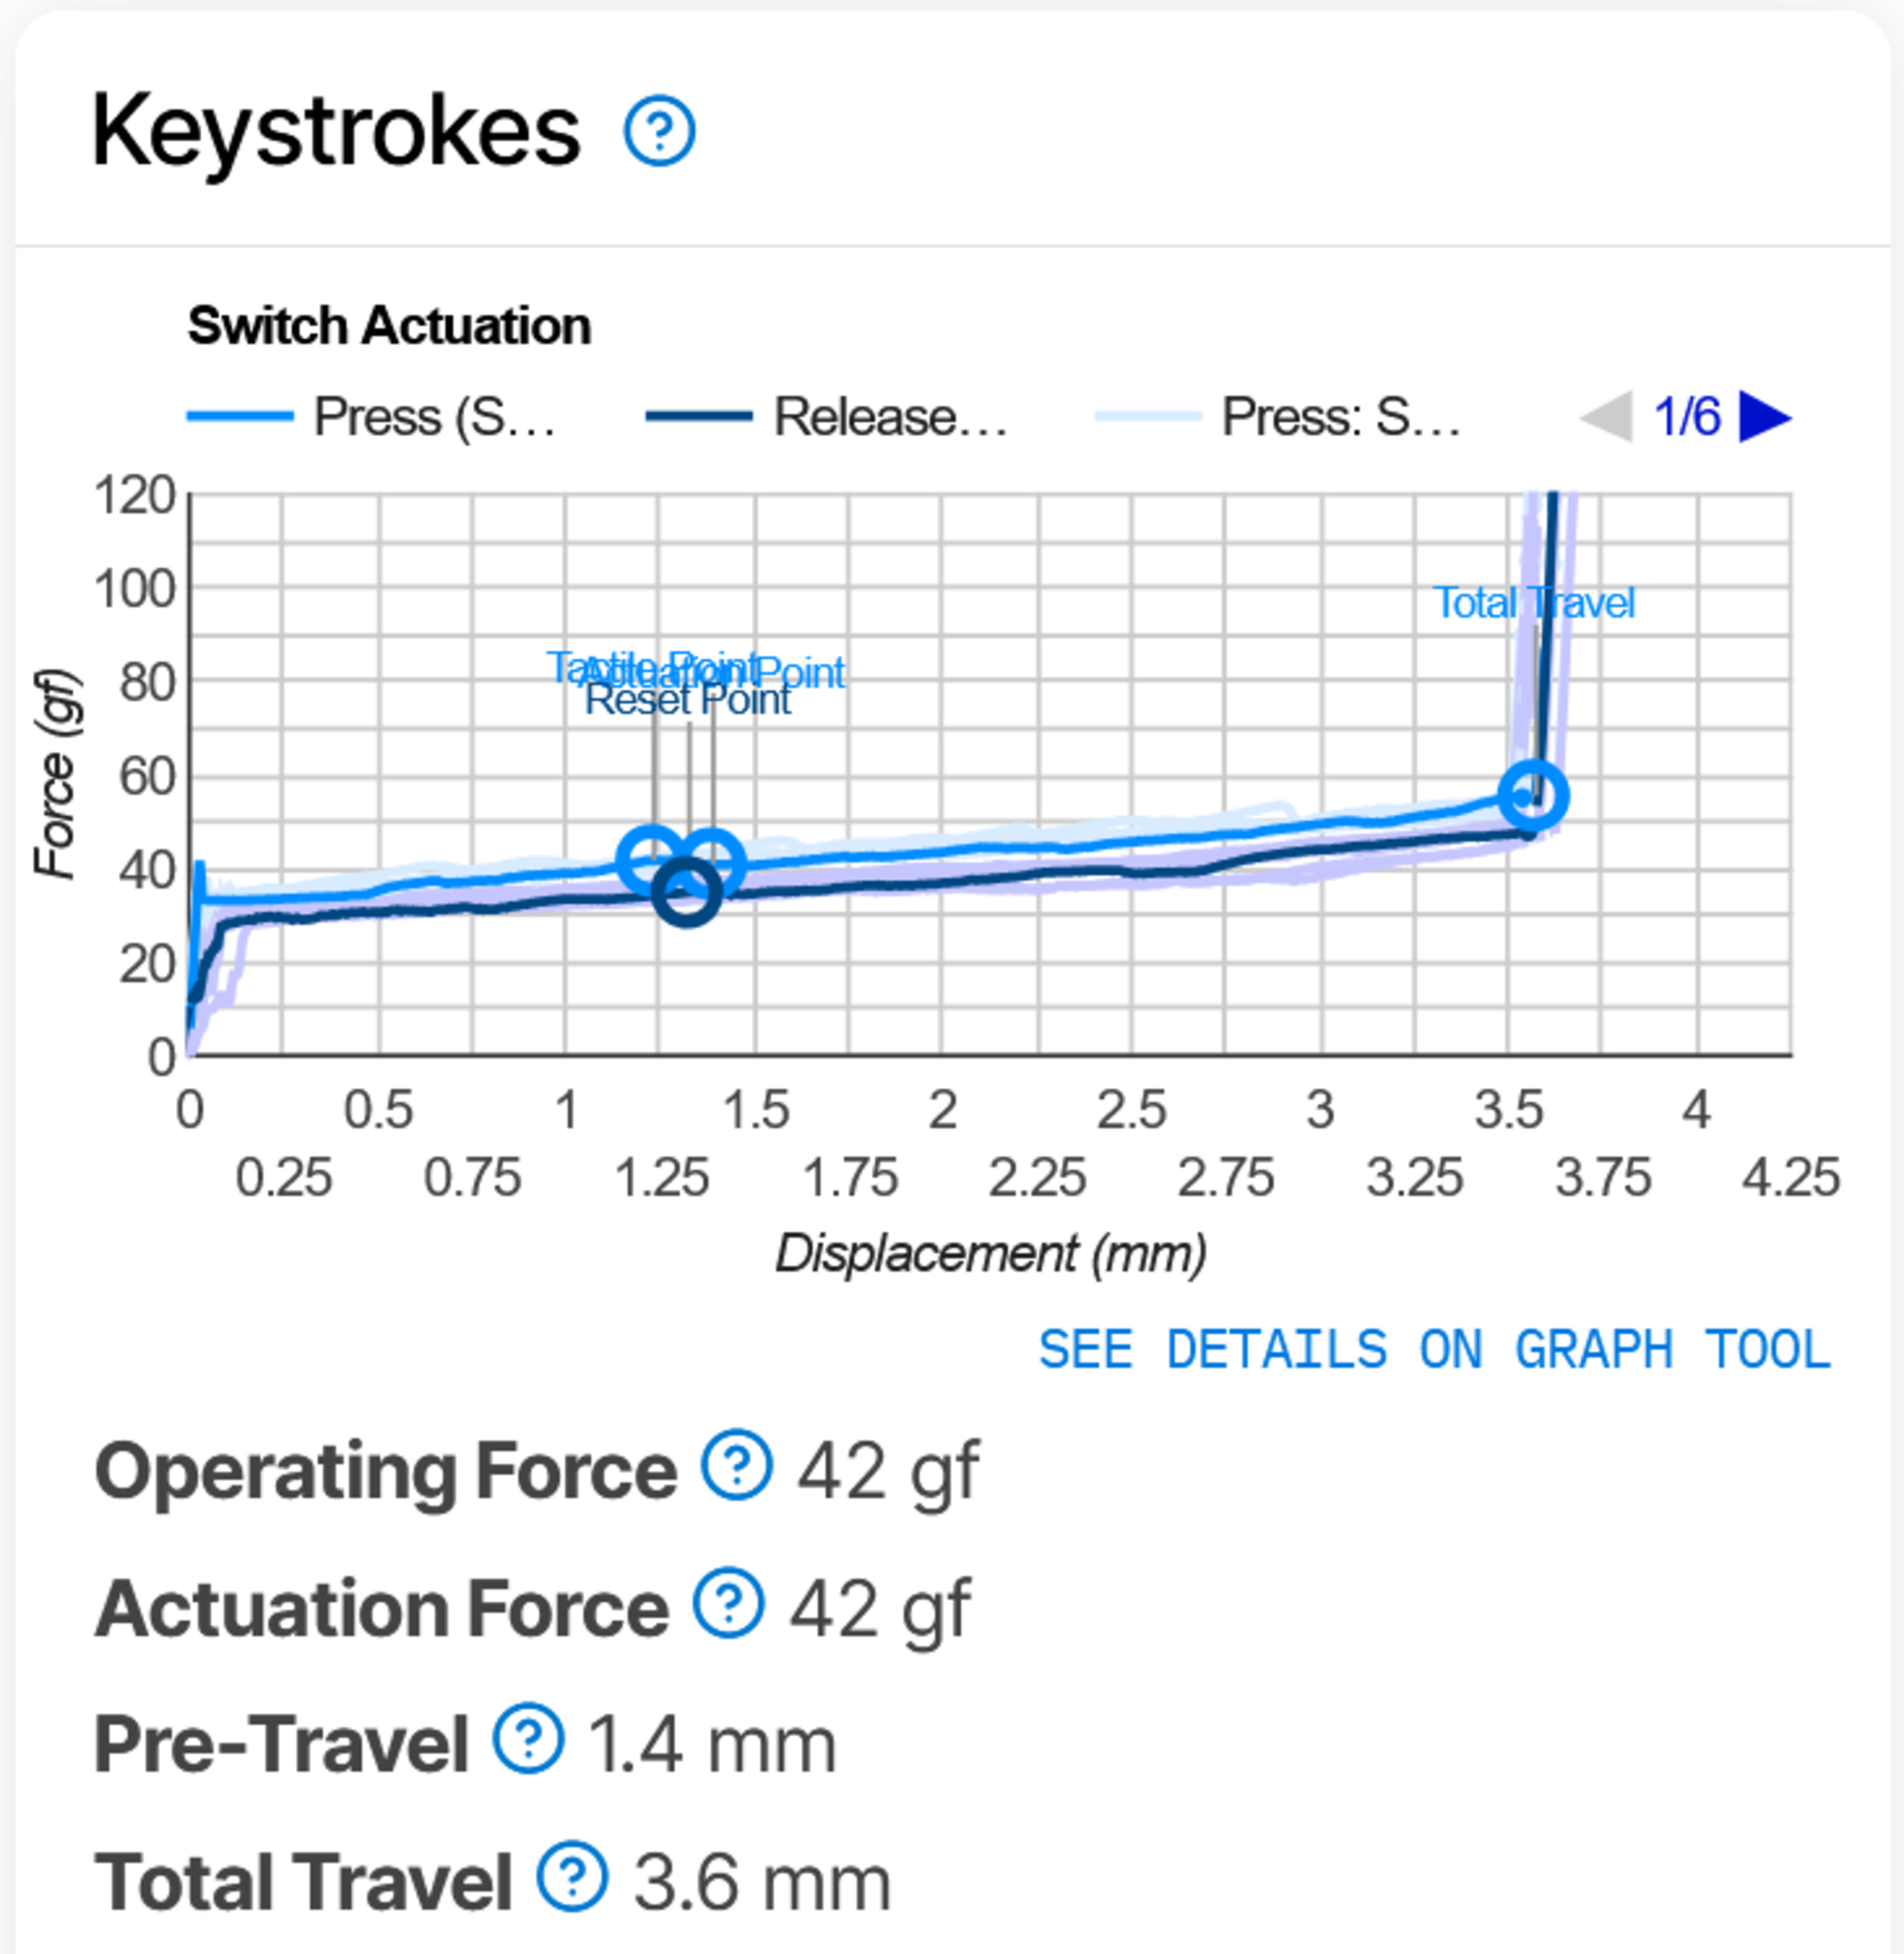Image resolution: width=1904 pixels, height=1954 pixels.
Task: Open the Operating Force help tooltip icon
Action: coord(736,1465)
